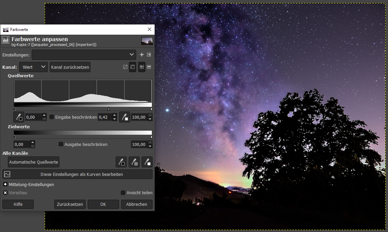
Task: Click the Farbwerte title bar window icon
Action: click(5, 30)
